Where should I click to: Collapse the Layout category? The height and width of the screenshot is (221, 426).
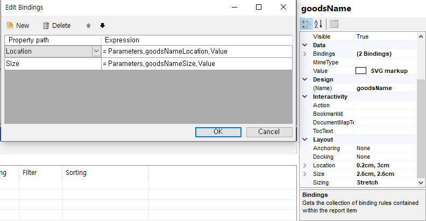[306, 139]
